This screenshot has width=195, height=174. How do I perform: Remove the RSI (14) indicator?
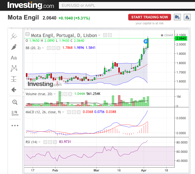(55, 142)
